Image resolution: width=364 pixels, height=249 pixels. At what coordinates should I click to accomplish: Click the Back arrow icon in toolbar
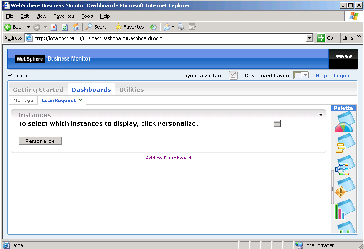coord(8,27)
